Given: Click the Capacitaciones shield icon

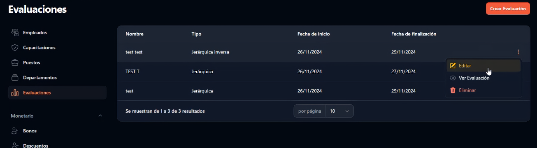Looking at the screenshot, I should [x=15, y=48].
